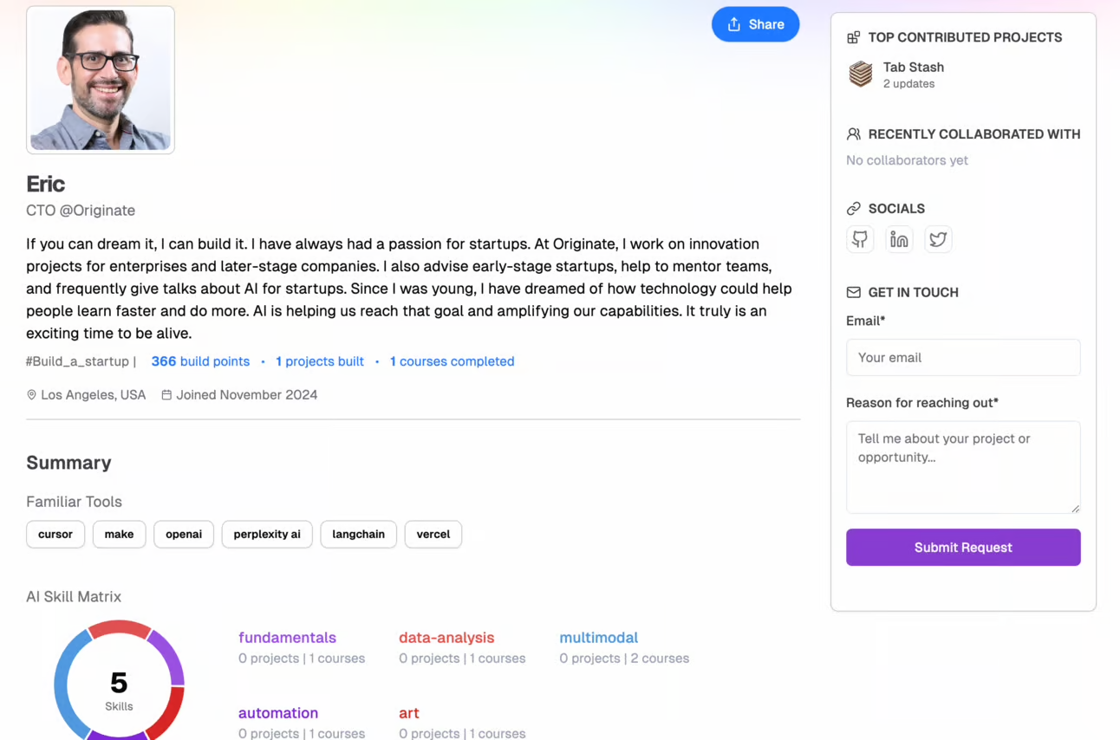Select the cursor familiar tool tag
Screen dimensions: 1120x740
coord(55,535)
